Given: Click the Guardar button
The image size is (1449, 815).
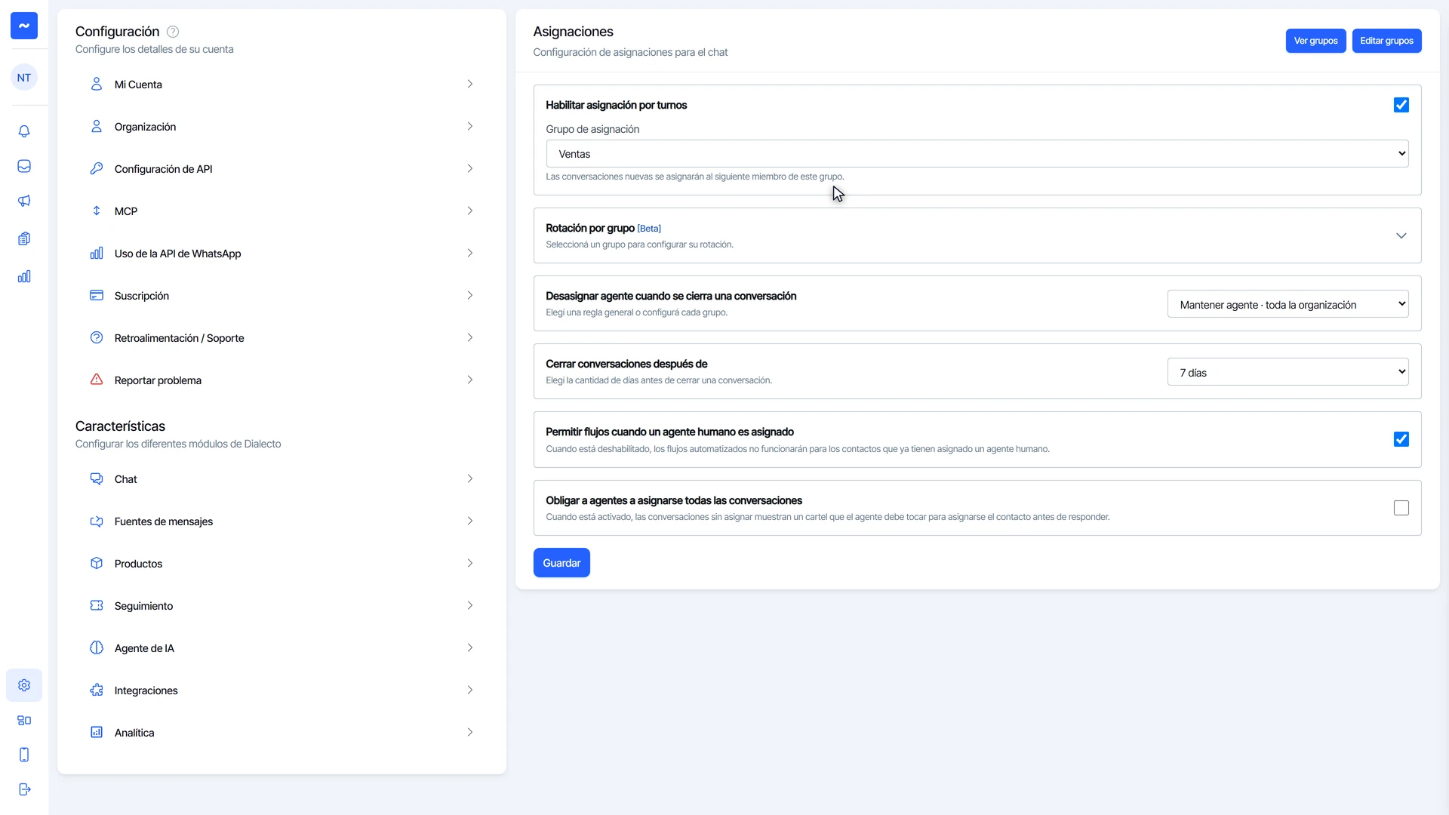Looking at the screenshot, I should 561,563.
